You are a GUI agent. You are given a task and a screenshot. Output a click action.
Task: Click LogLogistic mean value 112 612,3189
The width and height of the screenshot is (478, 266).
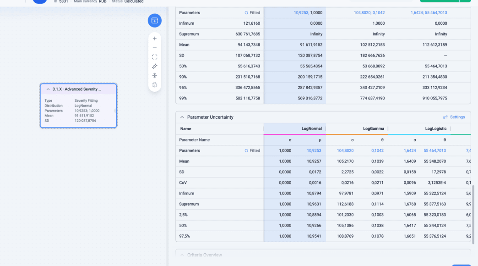click(x=435, y=45)
